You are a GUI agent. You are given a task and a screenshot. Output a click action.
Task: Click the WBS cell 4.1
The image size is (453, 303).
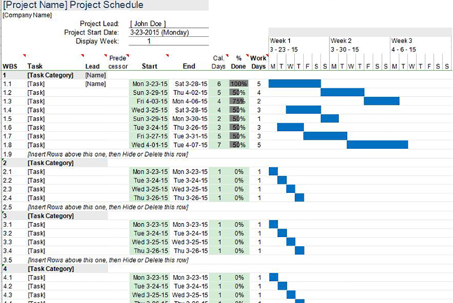7,277
